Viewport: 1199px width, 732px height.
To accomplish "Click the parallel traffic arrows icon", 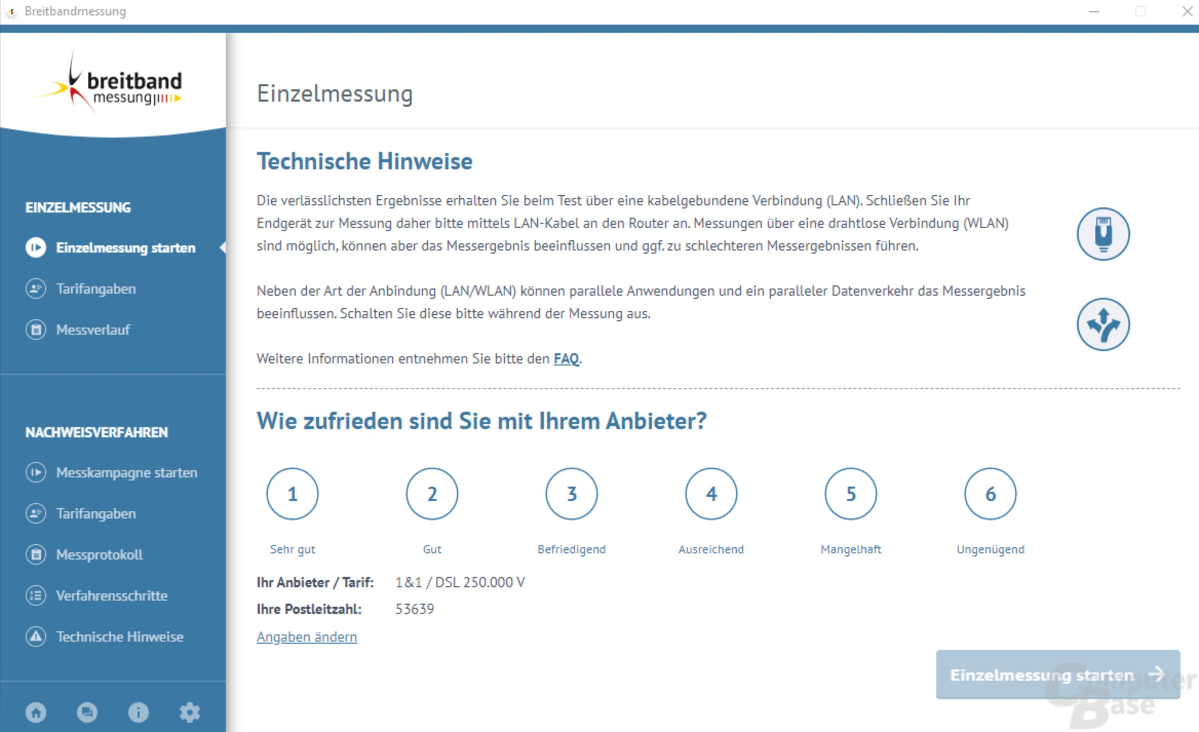I will coord(1103,324).
